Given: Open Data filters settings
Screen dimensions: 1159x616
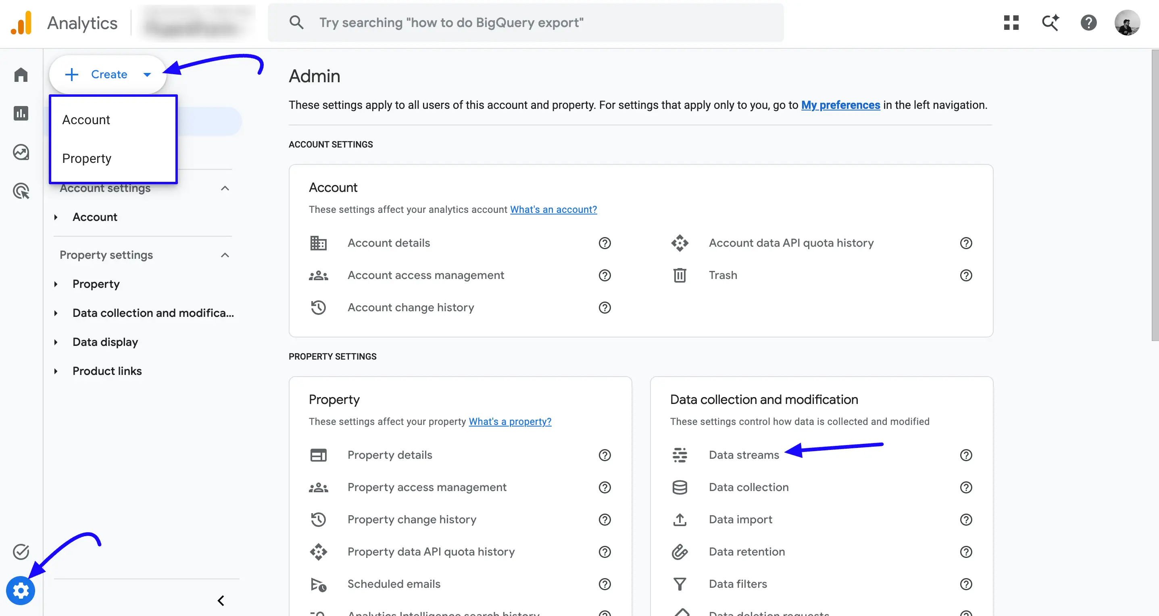Looking at the screenshot, I should 738,584.
